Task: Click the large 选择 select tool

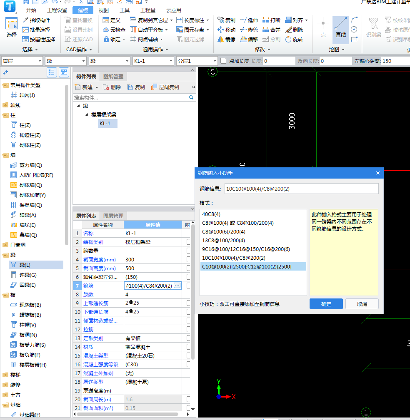Action: pyautogui.click(x=12, y=27)
